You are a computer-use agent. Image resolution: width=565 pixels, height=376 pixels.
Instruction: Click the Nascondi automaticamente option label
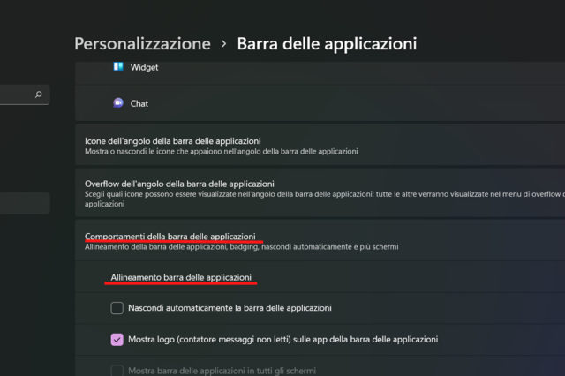(230, 308)
